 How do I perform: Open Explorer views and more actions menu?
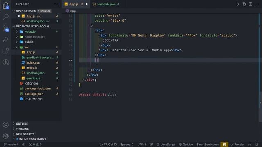coord(56,4)
